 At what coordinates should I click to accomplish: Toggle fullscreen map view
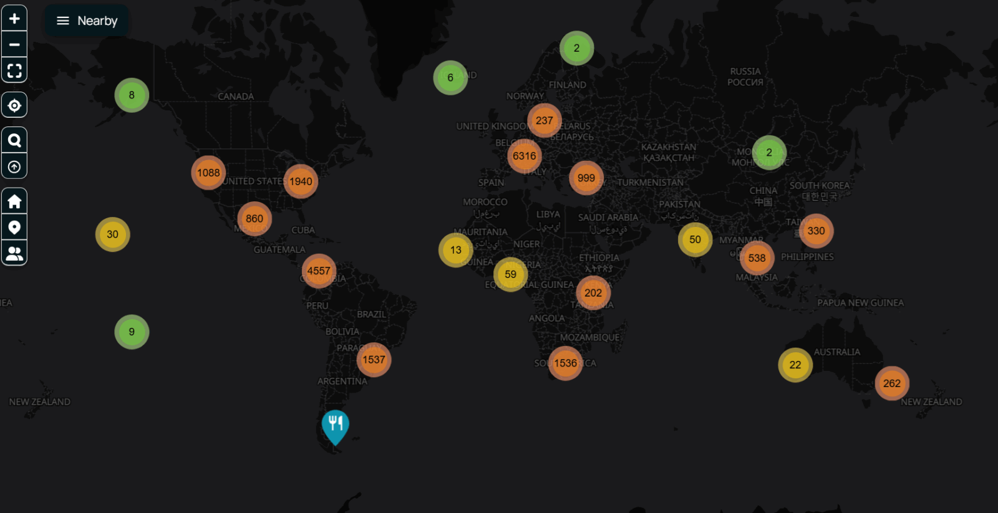click(14, 70)
